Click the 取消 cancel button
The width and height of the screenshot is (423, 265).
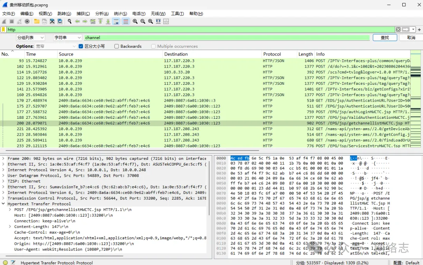411,38
